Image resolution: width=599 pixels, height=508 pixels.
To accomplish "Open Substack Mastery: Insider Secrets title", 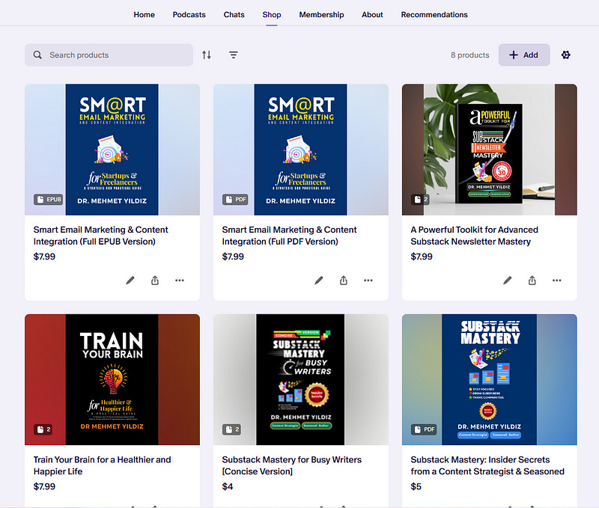I will pyautogui.click(x=487, y=465).
